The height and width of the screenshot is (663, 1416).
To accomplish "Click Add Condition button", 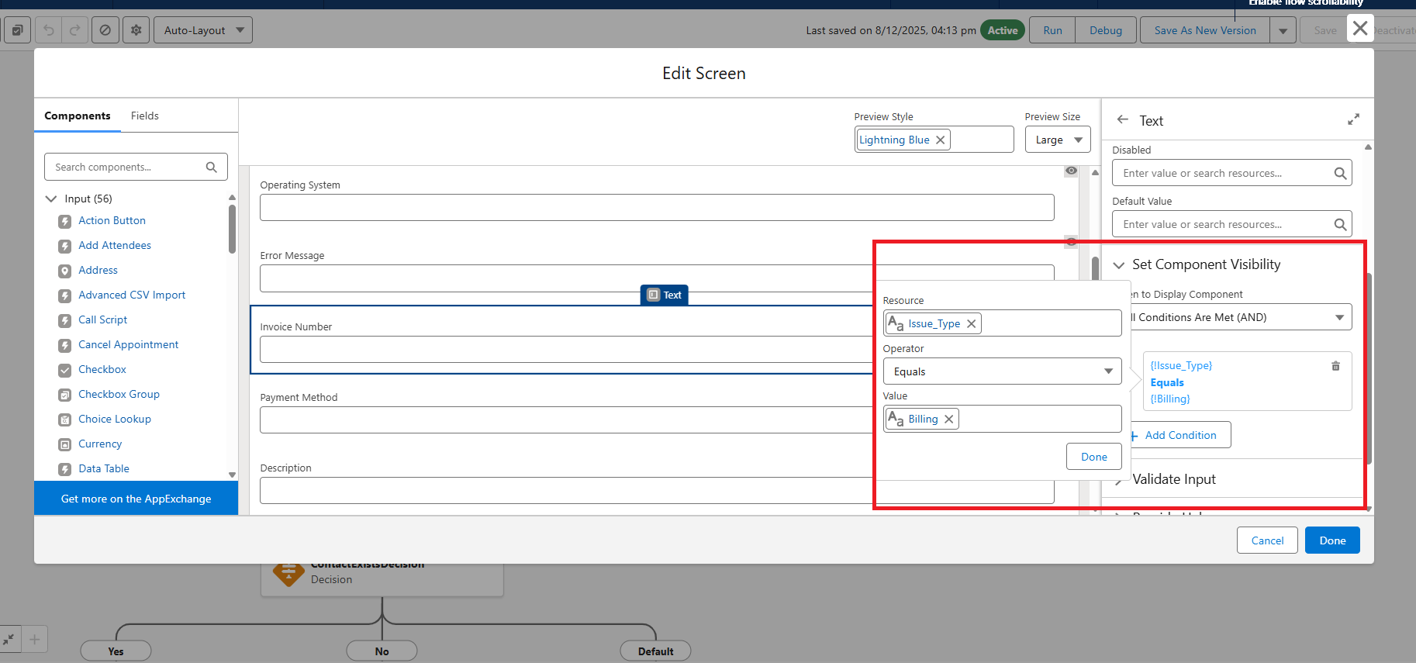I will pyautogui.click(x=1179, y=436).
